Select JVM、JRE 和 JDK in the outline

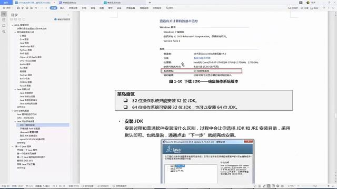click(x=25, y=118)
